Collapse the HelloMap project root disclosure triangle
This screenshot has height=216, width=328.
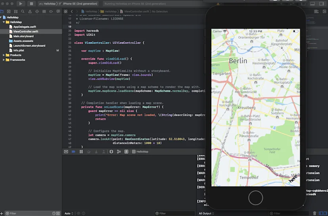pyautogui.click(x=1, y=17)
